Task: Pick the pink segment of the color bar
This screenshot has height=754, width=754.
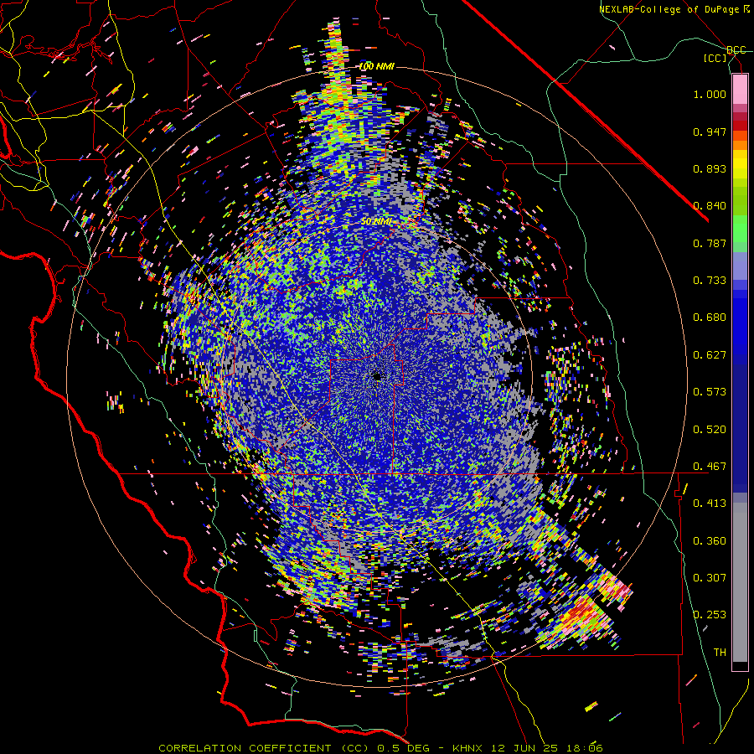Action: tap(740, 90)
